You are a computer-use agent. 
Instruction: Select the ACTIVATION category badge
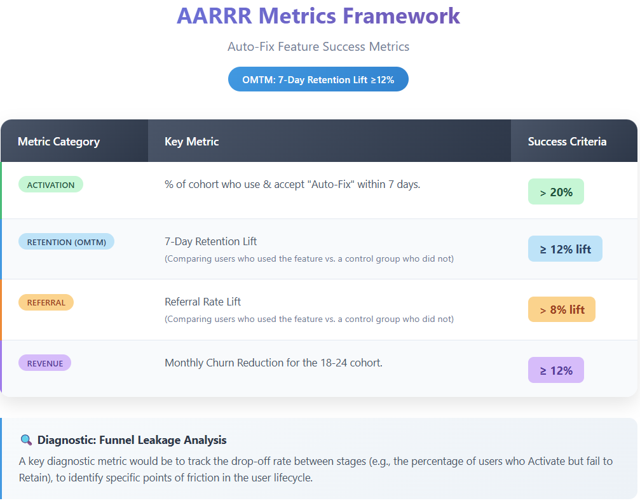(51, 185)
